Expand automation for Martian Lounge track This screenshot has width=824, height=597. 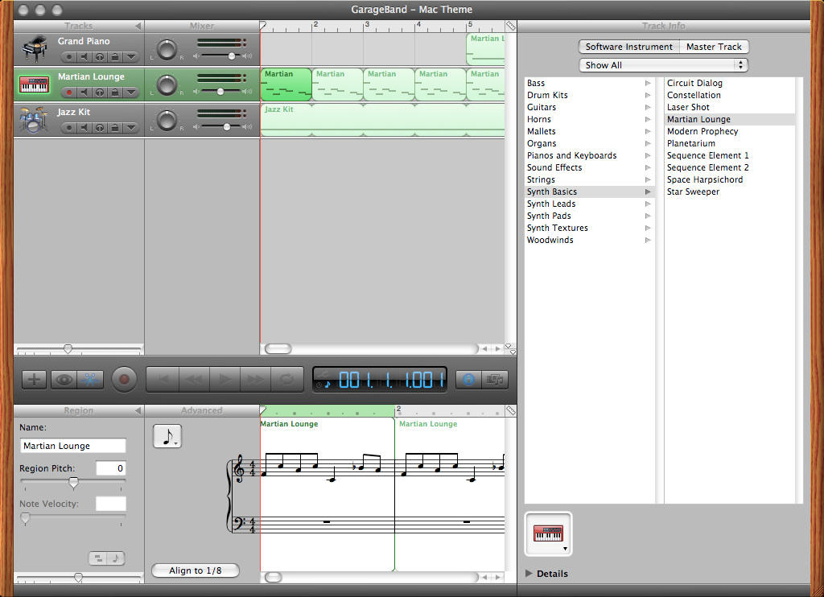click(x=131, y=93)
